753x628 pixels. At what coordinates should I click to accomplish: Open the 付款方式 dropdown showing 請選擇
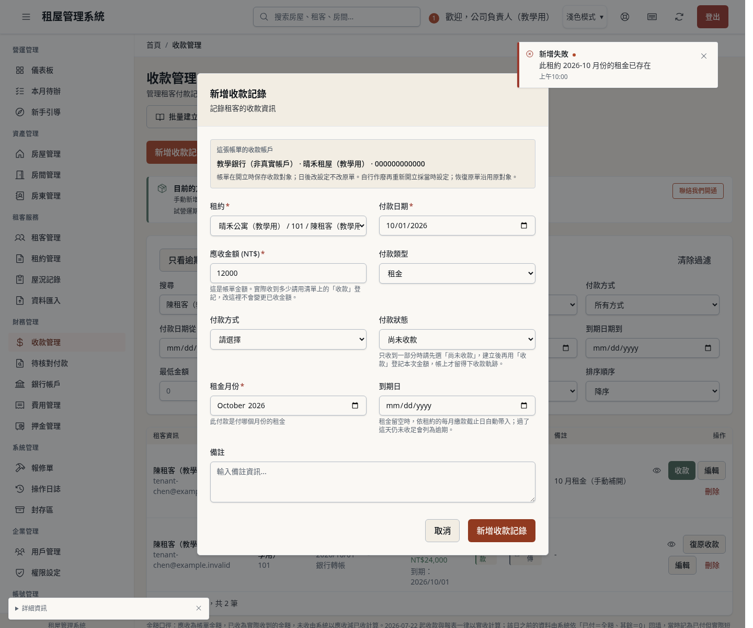288,340
